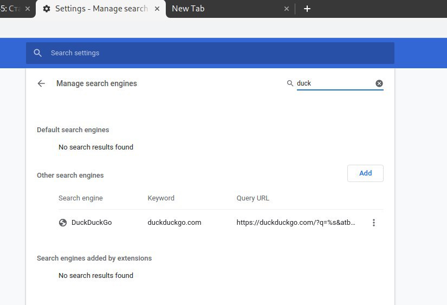
Task: Select the Settings - Manage search tab
Action: [101, 9]
